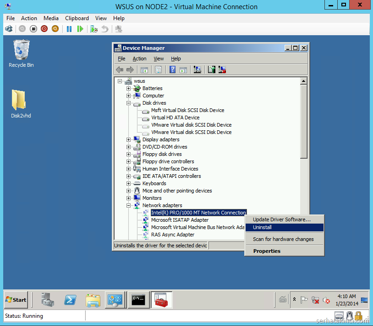Click the blue Help toolbar icon
Viewport: 373px width, 326px height.
[172, 70]
